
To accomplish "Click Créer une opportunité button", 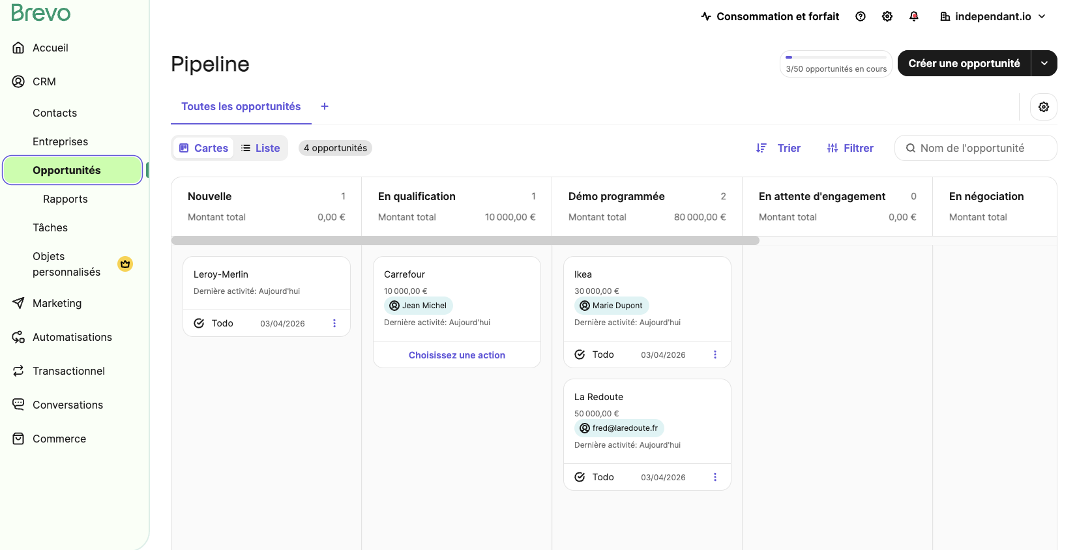I will pyautogui.click(x=964, y=63).
